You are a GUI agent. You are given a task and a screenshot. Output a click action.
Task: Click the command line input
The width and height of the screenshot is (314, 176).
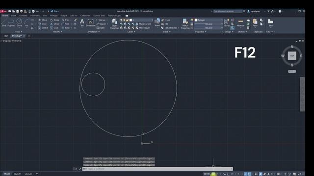(x=158, y=169)
